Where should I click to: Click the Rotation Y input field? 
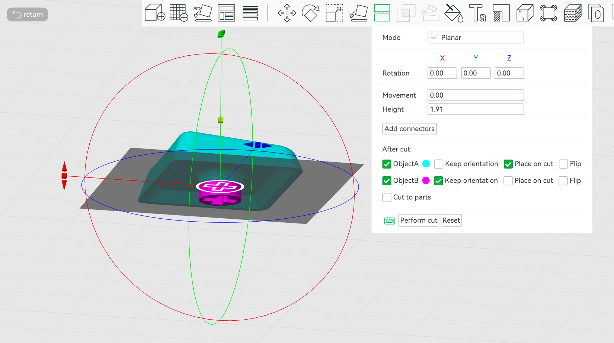coord(476,73)
